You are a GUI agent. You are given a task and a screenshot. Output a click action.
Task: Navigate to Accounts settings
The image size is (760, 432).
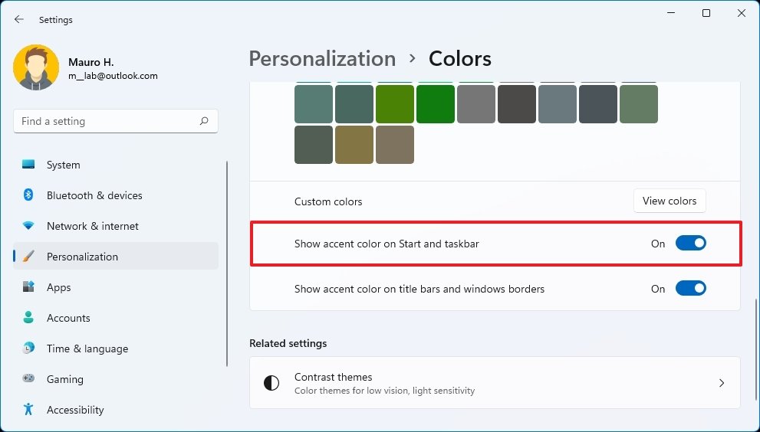[x=115, y=318]
